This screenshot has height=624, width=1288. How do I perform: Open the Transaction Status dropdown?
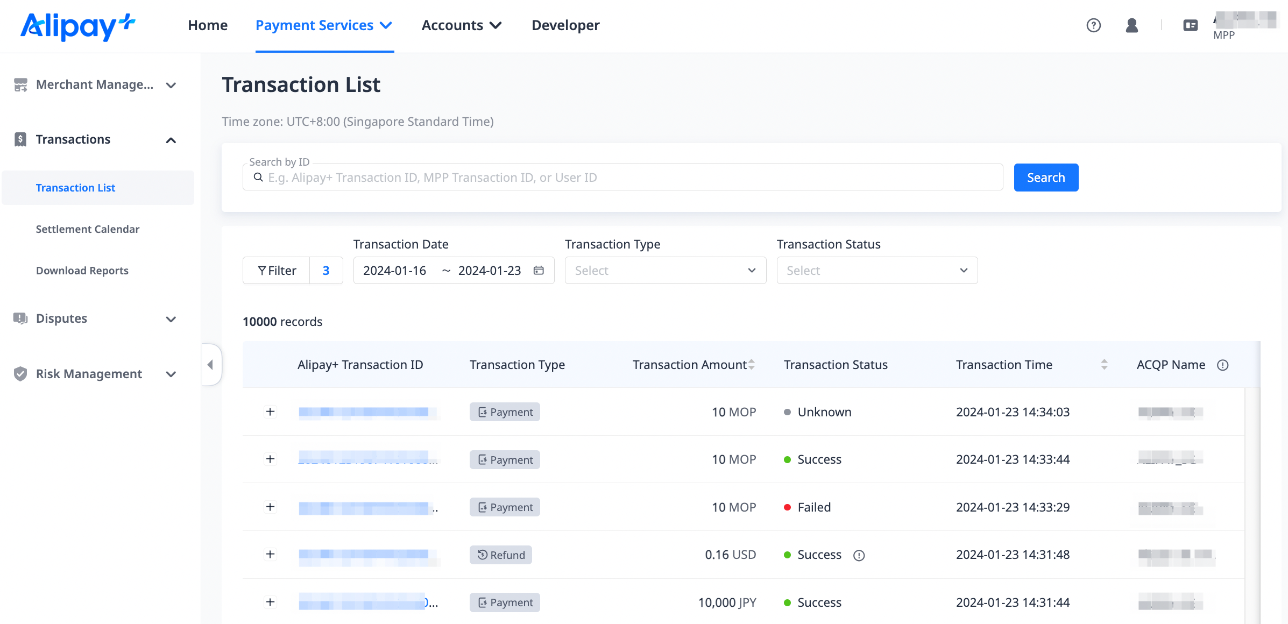tap(877, 271)
